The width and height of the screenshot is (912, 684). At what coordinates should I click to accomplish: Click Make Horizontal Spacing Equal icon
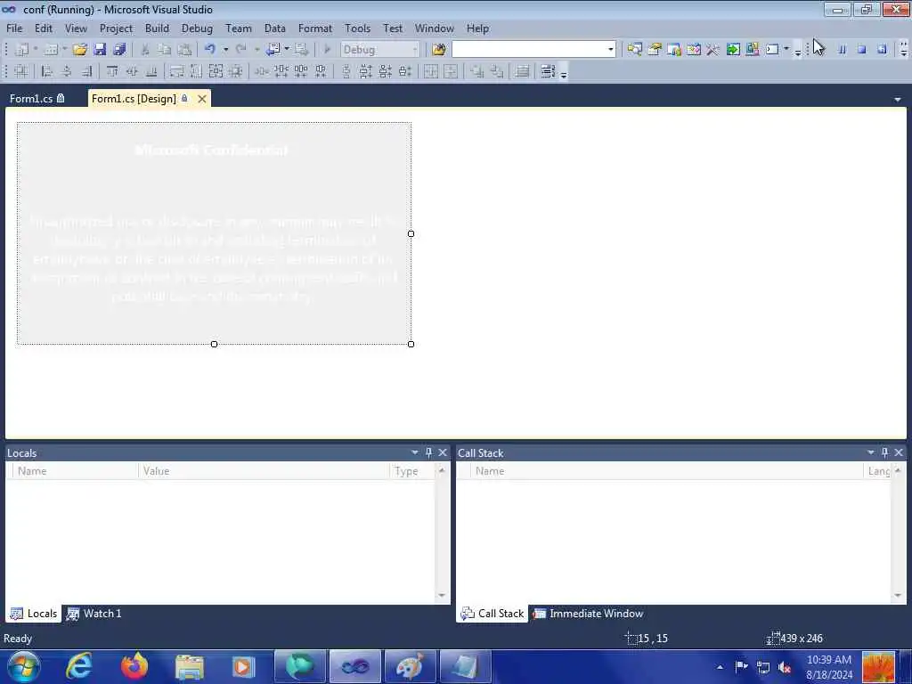point(261,71)
